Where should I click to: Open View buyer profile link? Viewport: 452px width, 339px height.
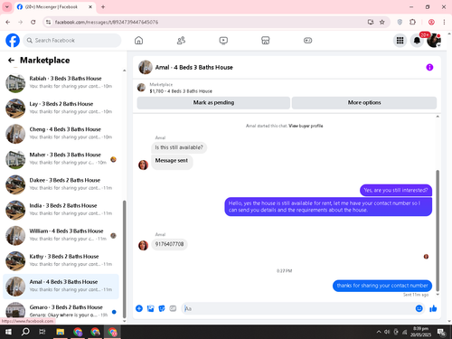(306, 126)
